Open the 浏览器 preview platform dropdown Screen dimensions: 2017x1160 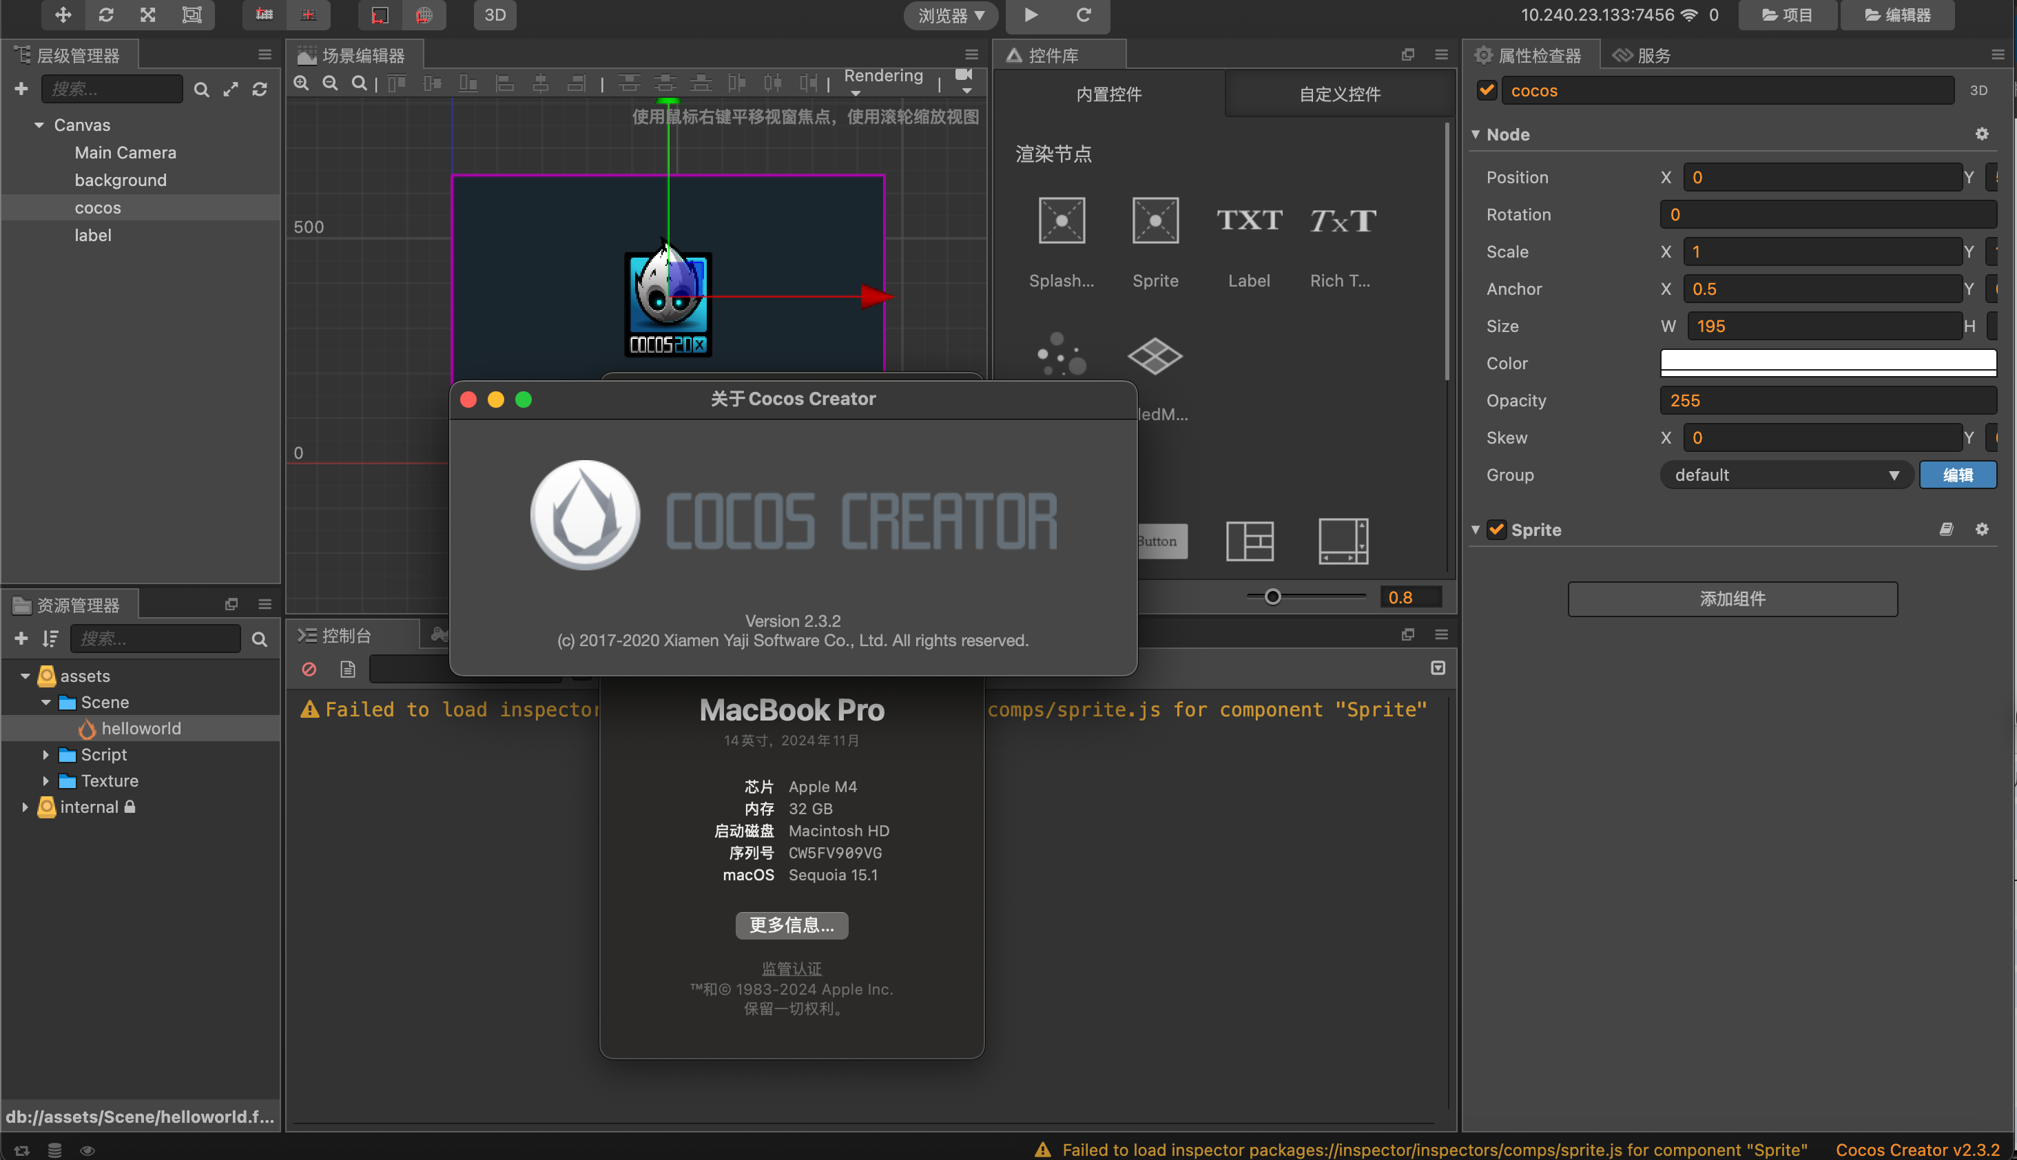point(951,14)
